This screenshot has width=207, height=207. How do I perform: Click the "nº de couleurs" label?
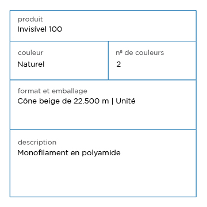coord(140,52)
